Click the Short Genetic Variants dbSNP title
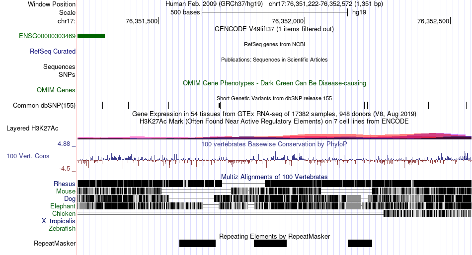This screenshot has height=255, width=472. coord(274,98)
